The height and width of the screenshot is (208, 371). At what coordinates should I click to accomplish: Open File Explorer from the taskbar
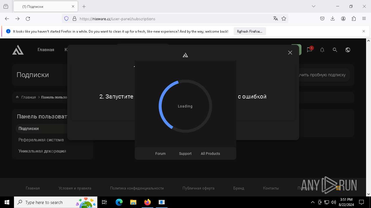pos(133,202)
